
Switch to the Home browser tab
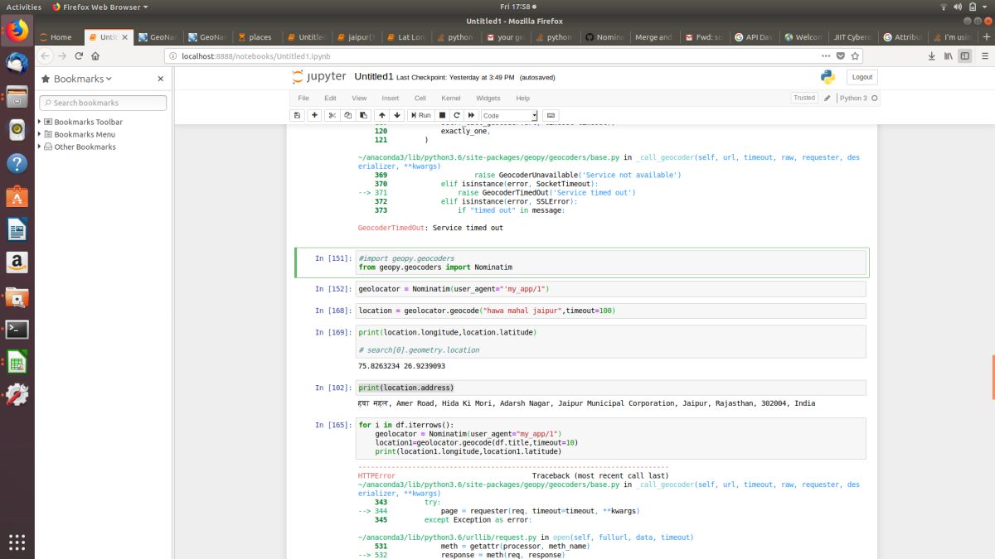click(x=59, y=36)
